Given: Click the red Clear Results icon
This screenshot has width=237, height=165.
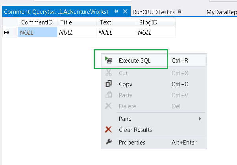Looking at the screenshot, I should pos(109,130).
